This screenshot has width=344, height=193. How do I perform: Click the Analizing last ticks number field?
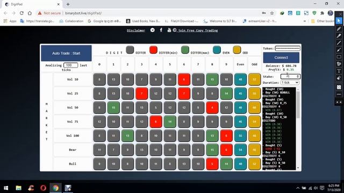coord(70,65)
